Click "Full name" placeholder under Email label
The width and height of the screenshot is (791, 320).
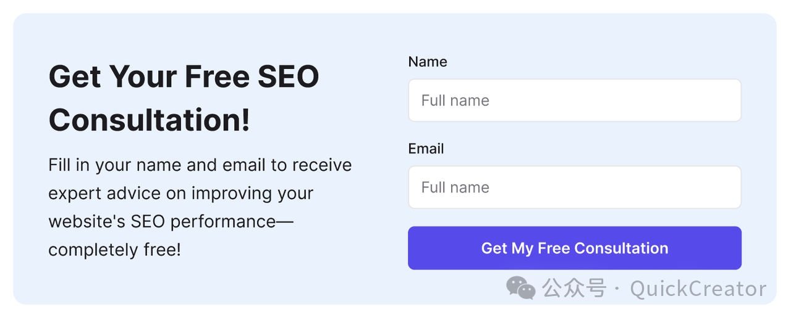pos(455,187)
